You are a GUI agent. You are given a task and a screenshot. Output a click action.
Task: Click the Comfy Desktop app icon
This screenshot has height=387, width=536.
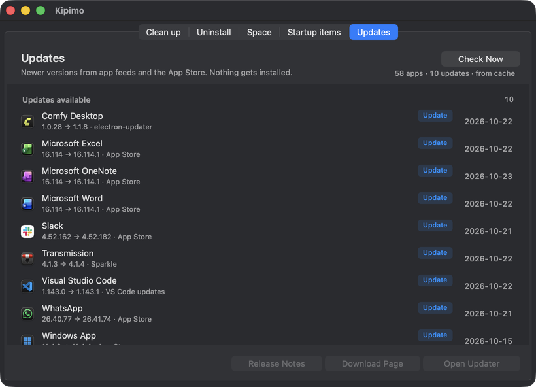coord(27,122)
